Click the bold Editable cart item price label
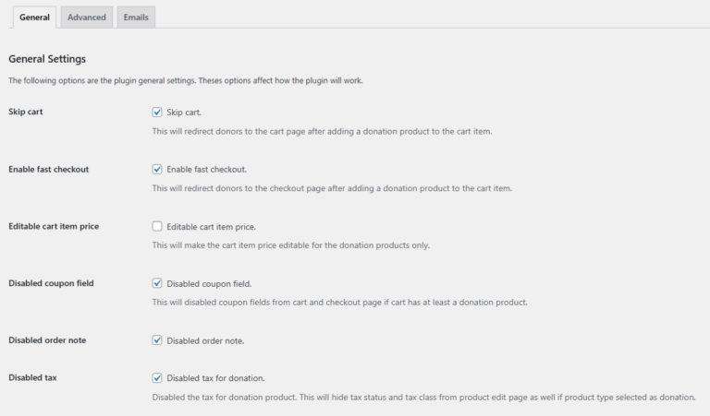The width and height of the screenshot is (710, 416). click(x=54, y=226)
